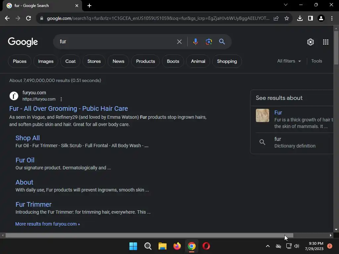This screenshot has height=254, width=339.
Task: Open Google quick settings gear
Action: [311, 42]
